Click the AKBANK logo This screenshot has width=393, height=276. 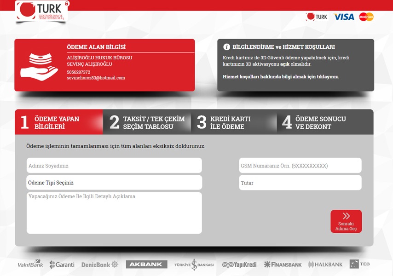(x=146, y=264)
